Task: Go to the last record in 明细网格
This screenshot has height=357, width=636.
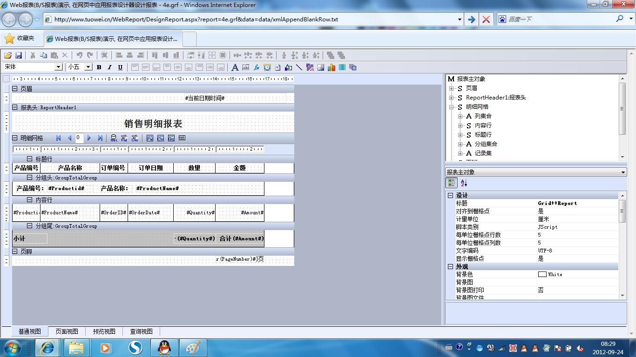Action: pyautogui.click(x=100, y=138)
